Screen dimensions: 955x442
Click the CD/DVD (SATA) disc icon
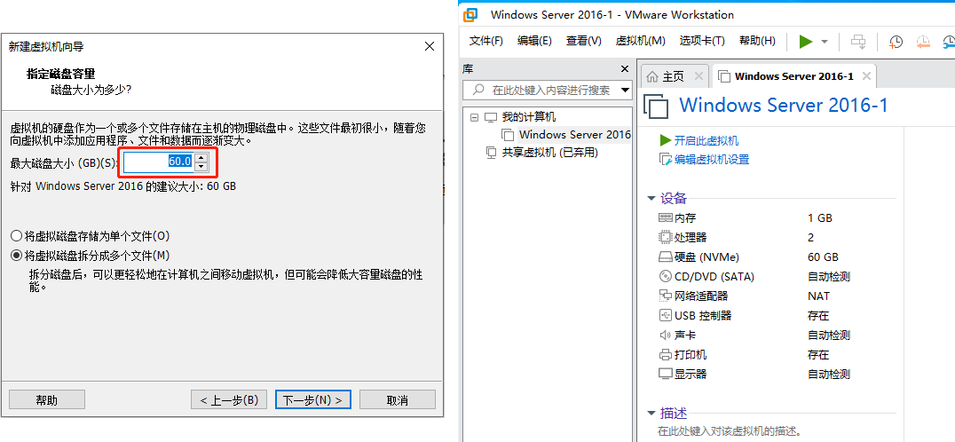pyautogui.click(x=665, y=276)
